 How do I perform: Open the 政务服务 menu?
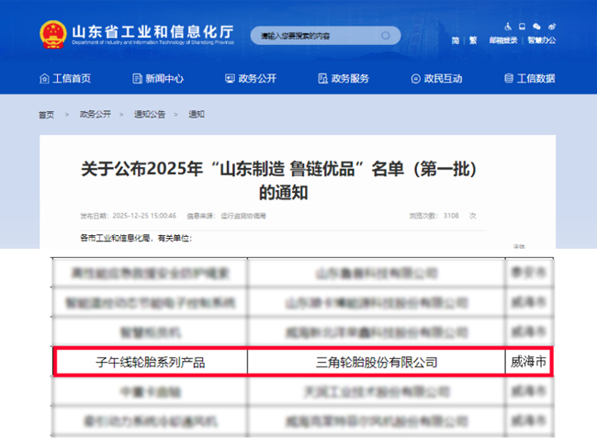click(343, 79)
